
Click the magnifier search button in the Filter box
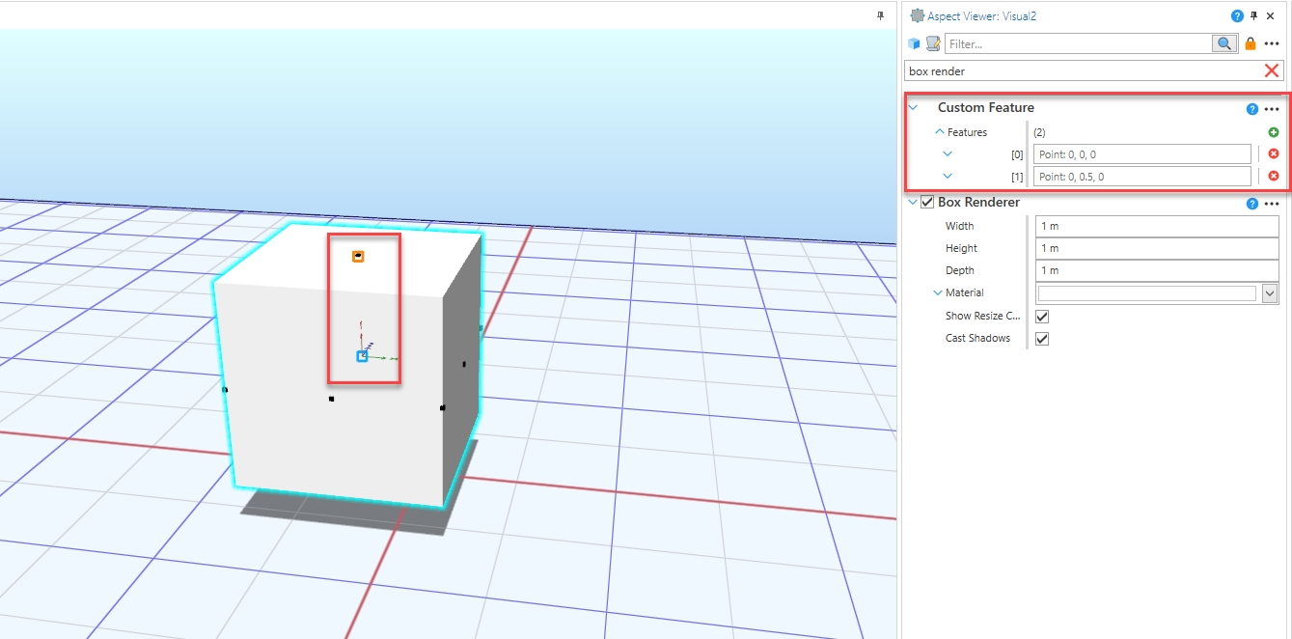point(1224,43)
